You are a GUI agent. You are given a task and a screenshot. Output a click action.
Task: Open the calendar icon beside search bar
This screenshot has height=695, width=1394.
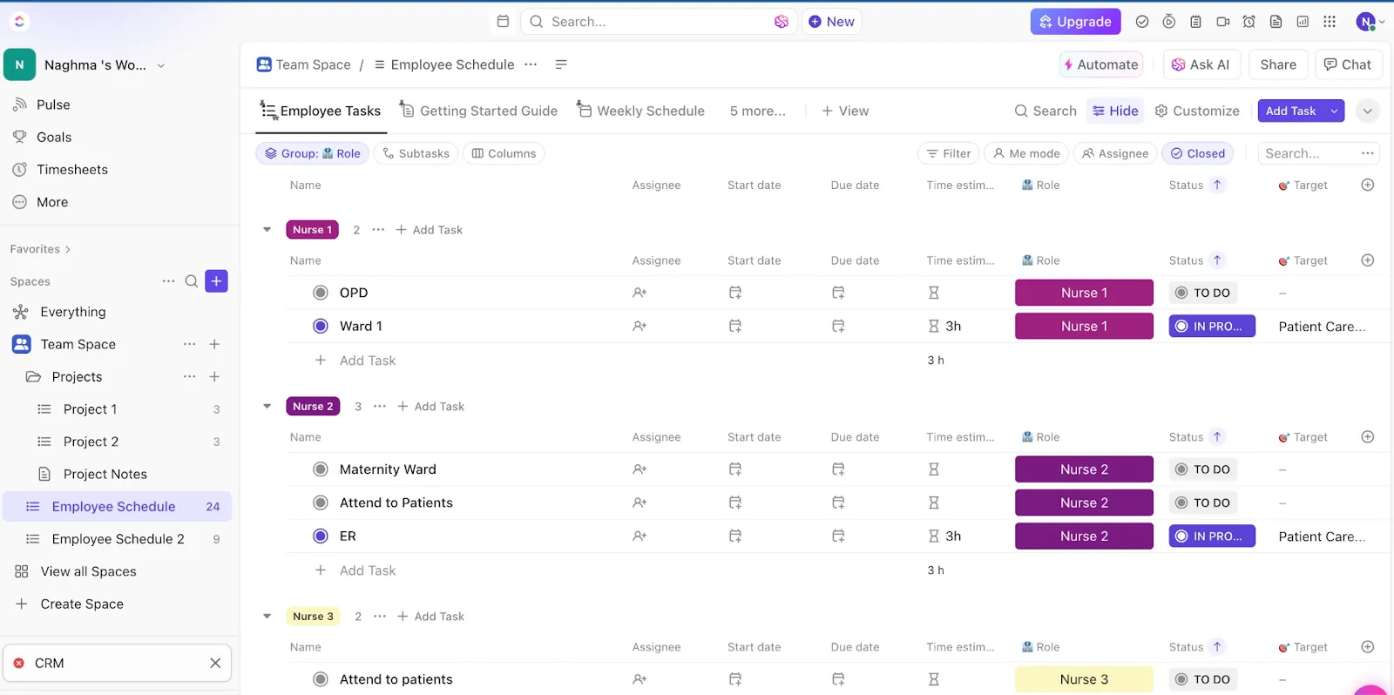(503, 22)
